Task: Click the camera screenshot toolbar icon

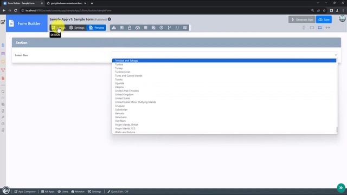Action: [185, 28]
